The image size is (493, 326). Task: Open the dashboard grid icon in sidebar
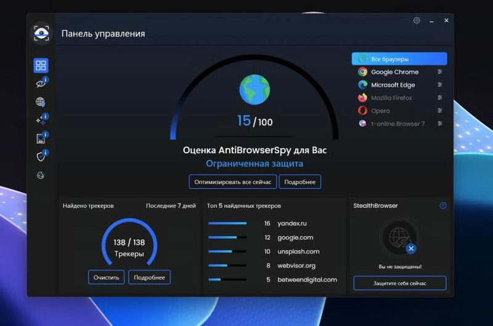click(x=41, y=65)
